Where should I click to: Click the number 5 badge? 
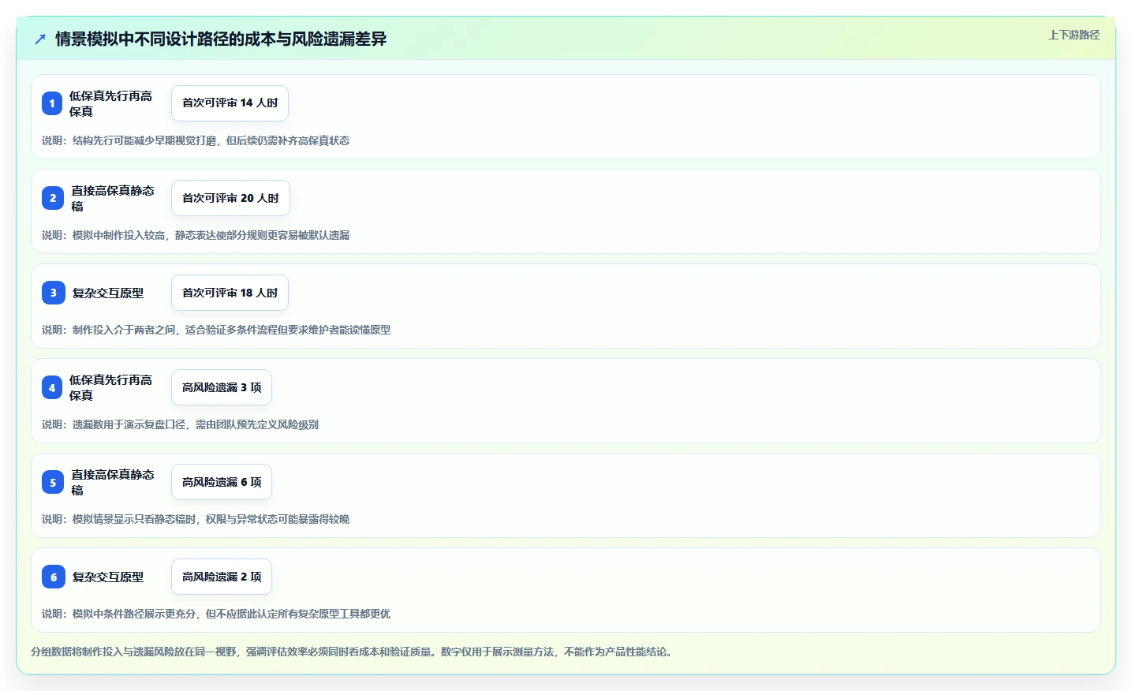click(53, 482)
